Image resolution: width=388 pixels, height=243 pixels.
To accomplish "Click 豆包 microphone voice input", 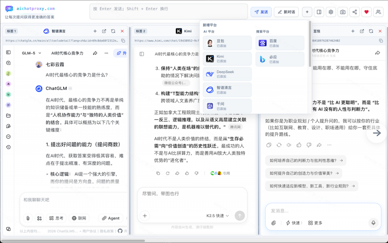I will 373,223.
